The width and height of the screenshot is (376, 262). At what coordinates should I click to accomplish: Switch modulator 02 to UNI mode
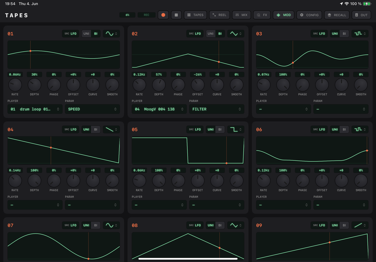[x=211, y=34]
